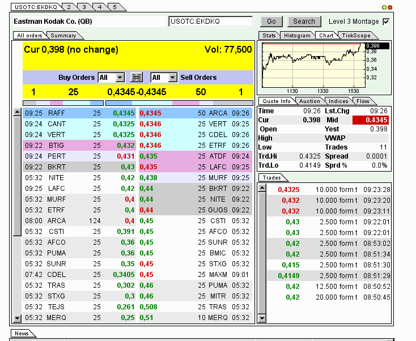The height and width of the screenshot is (341, 416).
Task: Click the red circle at the window top right
Action: pyautogui.click(x=390, y=7)
